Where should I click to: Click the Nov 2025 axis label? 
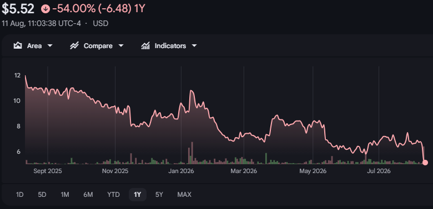coord(115,171)
